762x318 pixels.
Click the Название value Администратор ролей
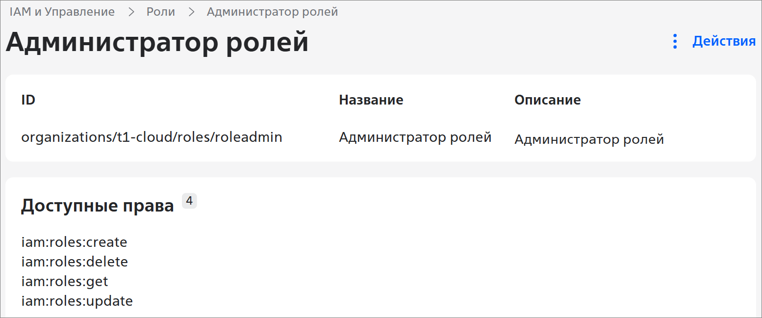[415, 137]
